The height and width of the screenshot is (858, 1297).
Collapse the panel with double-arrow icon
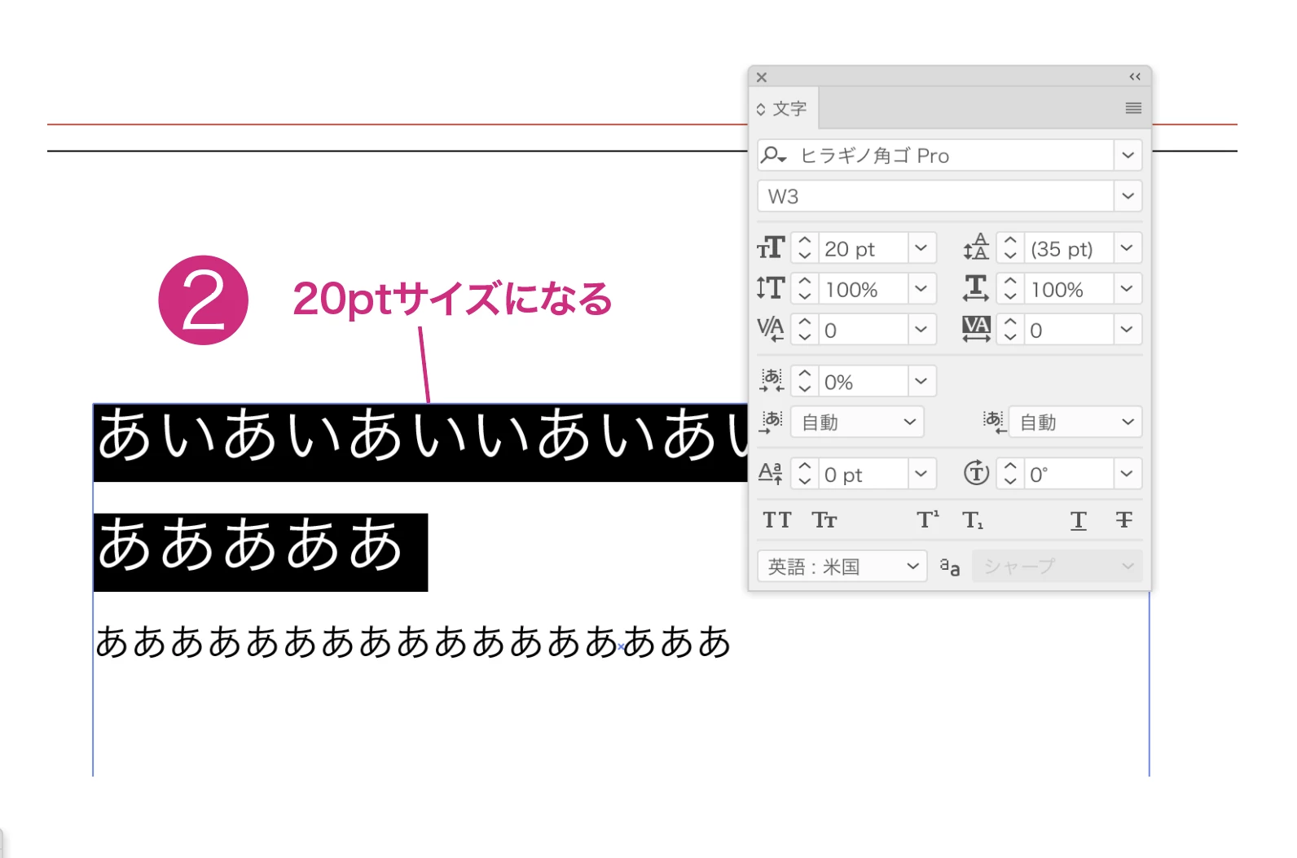click(1135, 77)
